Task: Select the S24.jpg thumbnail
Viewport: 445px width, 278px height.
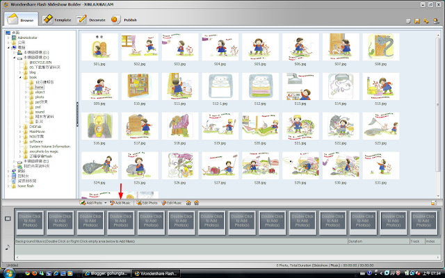Action: (x=99, y=165)
